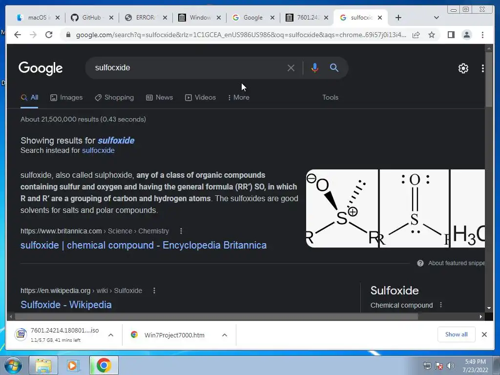Open options dots beside Chemical compound
The image size is (500, 375).
point(441,305)
